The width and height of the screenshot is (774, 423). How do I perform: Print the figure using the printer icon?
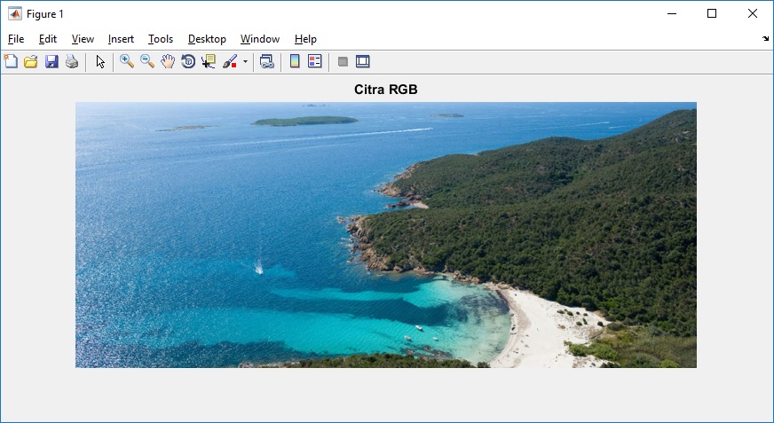point(72,61)
